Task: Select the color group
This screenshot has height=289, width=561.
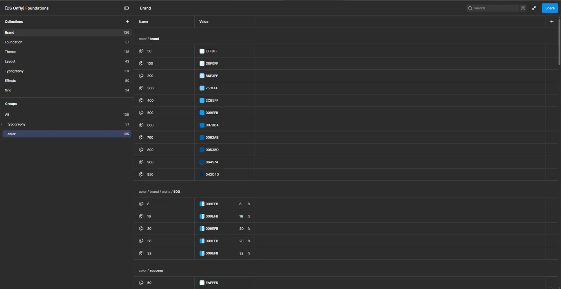Action: 67,134
